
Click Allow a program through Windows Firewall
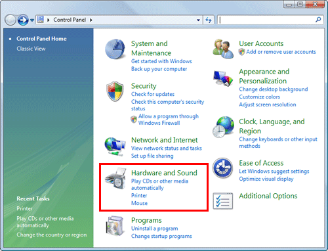point(169,120)
